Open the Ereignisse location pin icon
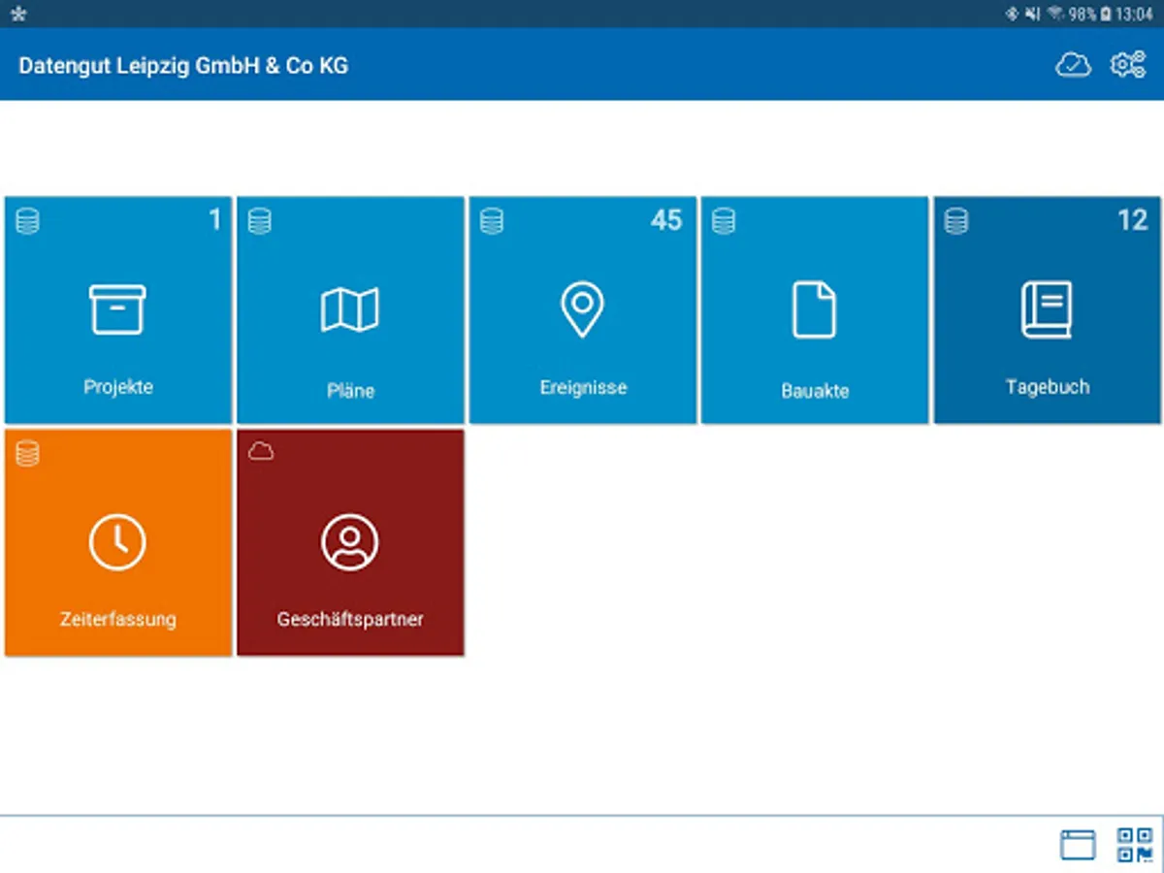1164x873 pixels. coord(582,310)
